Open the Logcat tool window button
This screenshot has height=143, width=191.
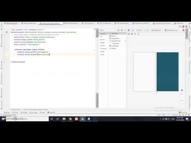pos(33,112)
